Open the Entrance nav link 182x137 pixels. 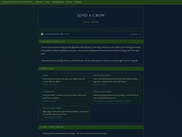[39, 2]
